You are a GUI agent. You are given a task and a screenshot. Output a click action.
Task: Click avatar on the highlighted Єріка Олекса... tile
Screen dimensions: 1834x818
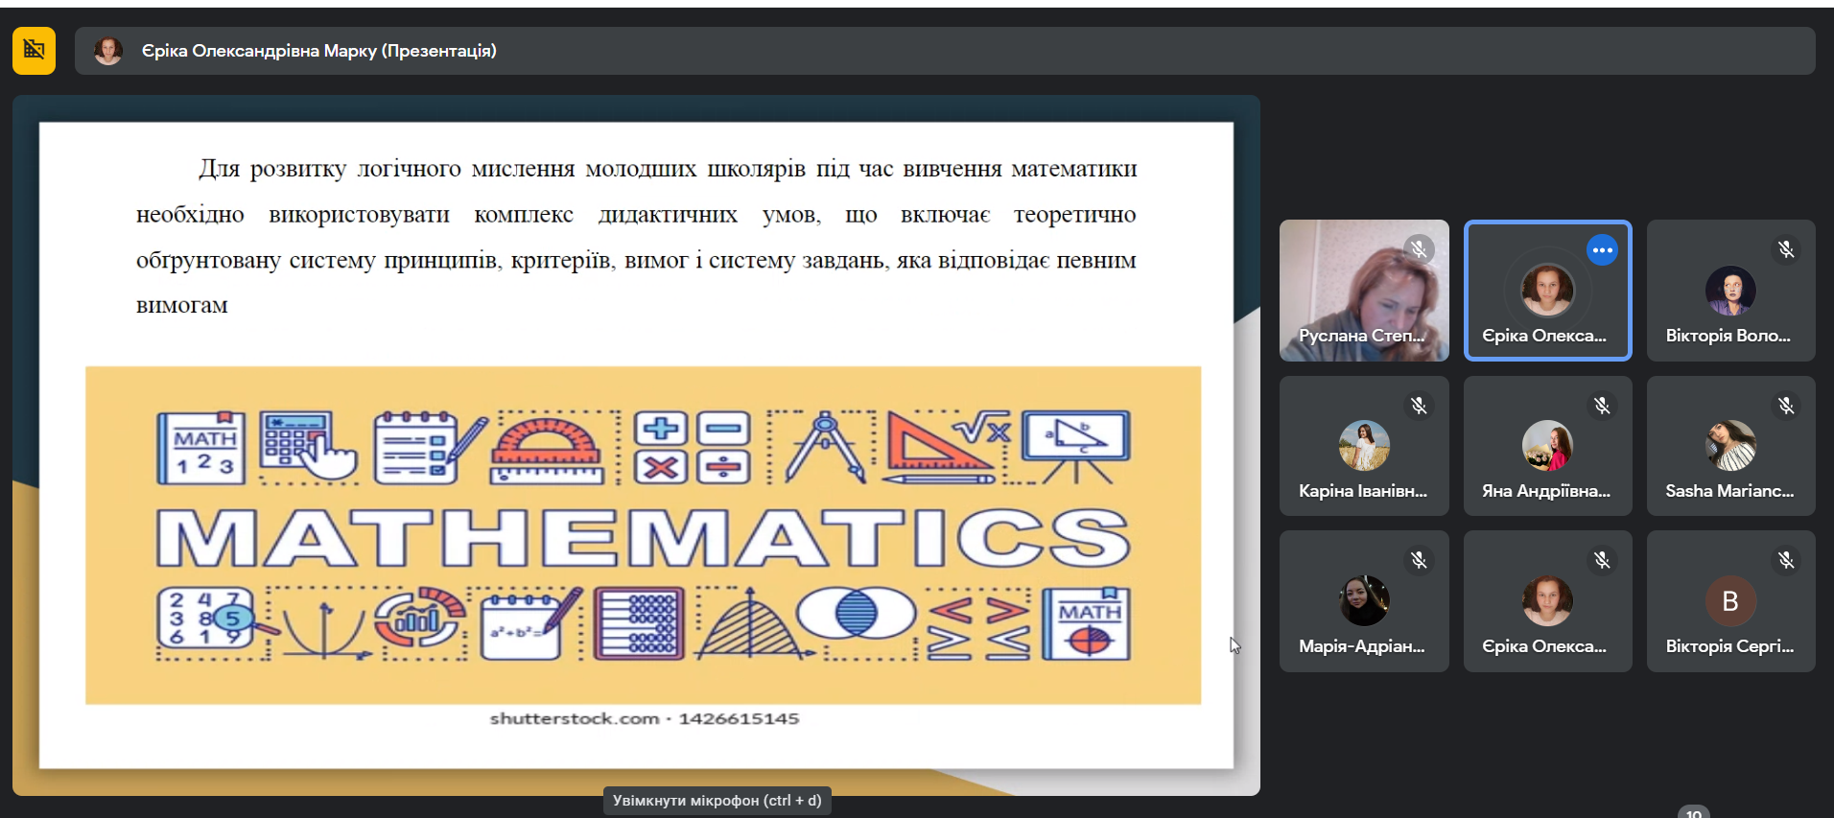tap(1547, 290)
